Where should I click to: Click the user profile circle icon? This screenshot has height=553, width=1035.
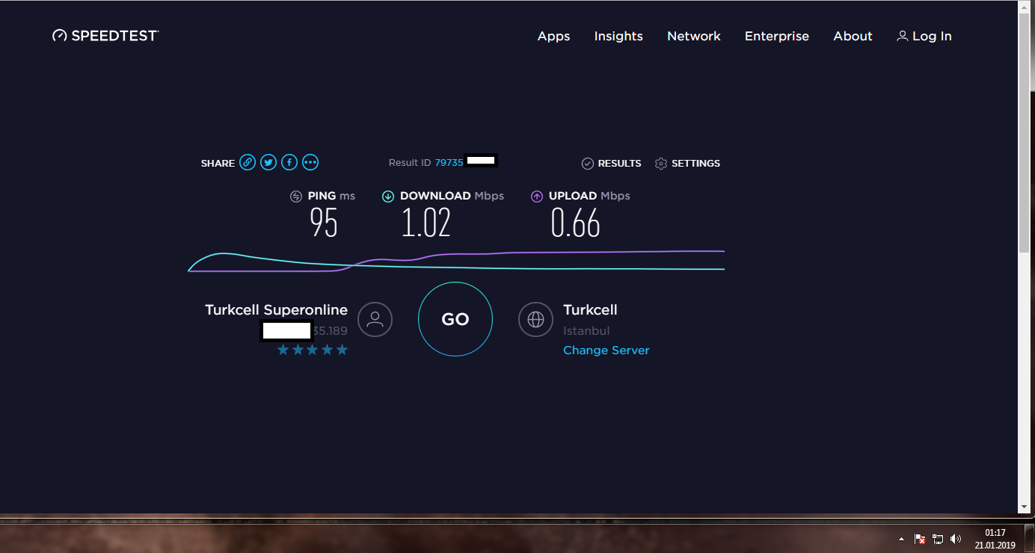click(x=375, y=320)
